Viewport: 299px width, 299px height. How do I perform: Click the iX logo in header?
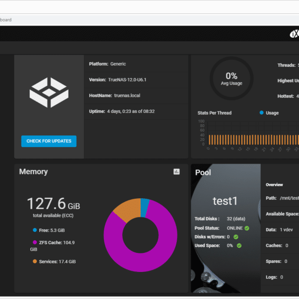tap(294, 34)
